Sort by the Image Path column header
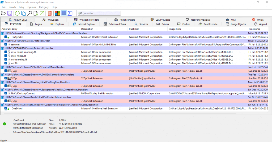This screenshot has width=272, height=142. pos(175,29)
